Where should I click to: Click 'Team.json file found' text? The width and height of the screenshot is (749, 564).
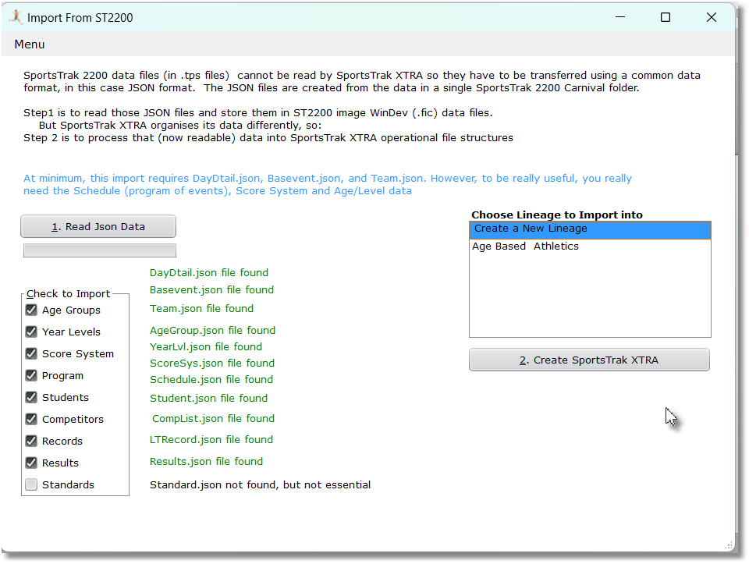pos(201,308)
